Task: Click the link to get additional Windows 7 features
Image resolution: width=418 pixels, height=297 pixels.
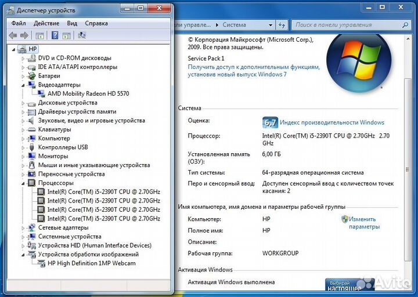Action: [254, 71]
